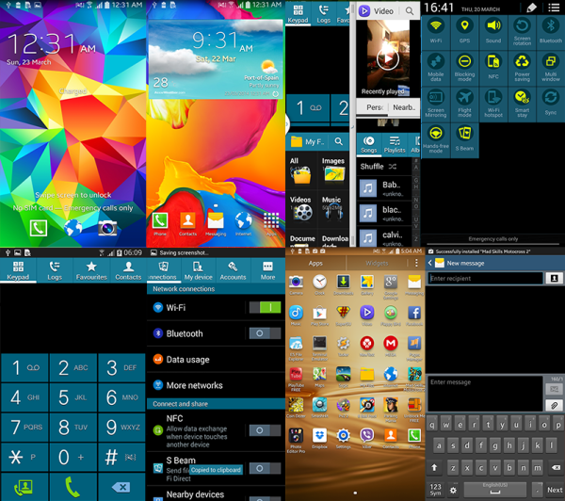This screenshot has width=565, height=501.
Task: Open Messaging from the home screen dock
Action: [x=216, y=220]
